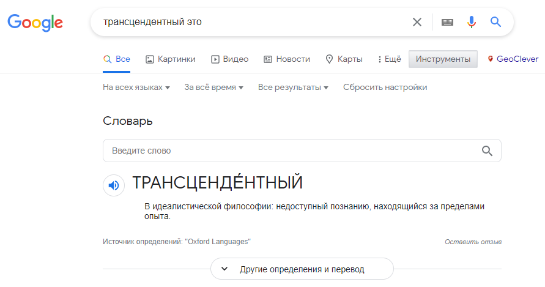Open the on-screen keyboard icon
Screen dimensions: 545x287
click(x=447, y=22)
